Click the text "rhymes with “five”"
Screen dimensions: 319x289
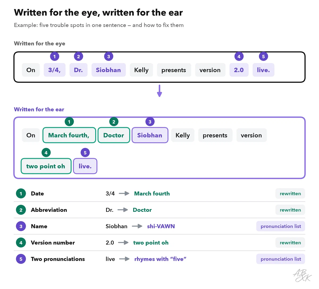[x=160, y=259]
